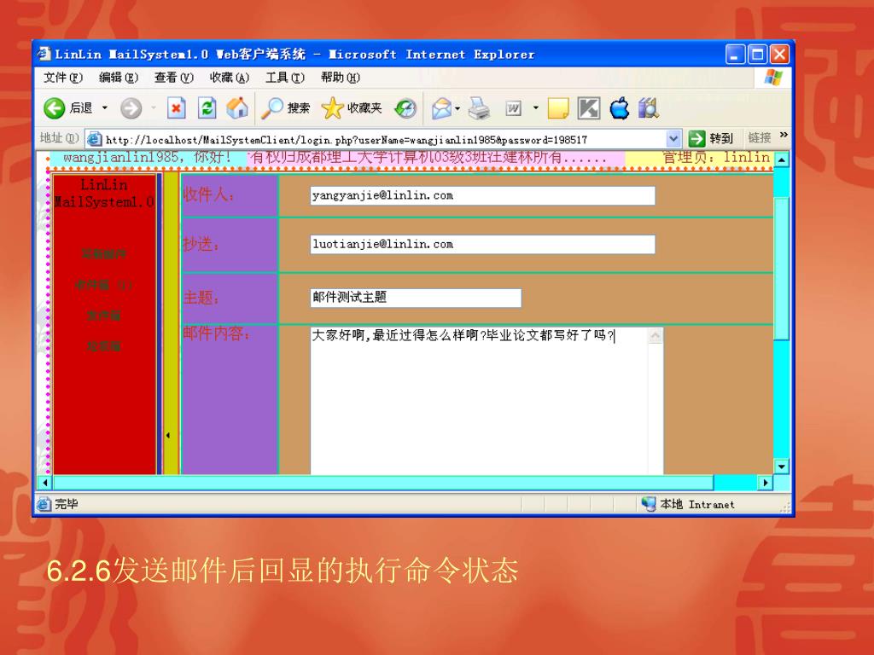Image resolution: width=874 pixels, height=655 pixels.
Task: Click the Stop loading red X icon
Action: click(177, 108)
